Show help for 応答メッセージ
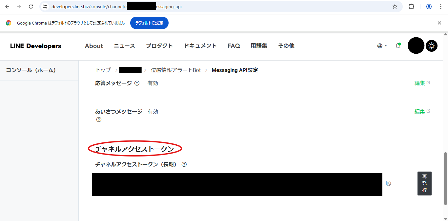Image resolution: width=448 pixels, height=221 pixels. point(137,83)
